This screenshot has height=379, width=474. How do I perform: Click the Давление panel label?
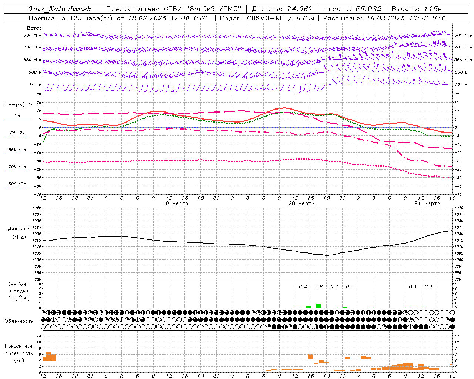tap(19, 229)
